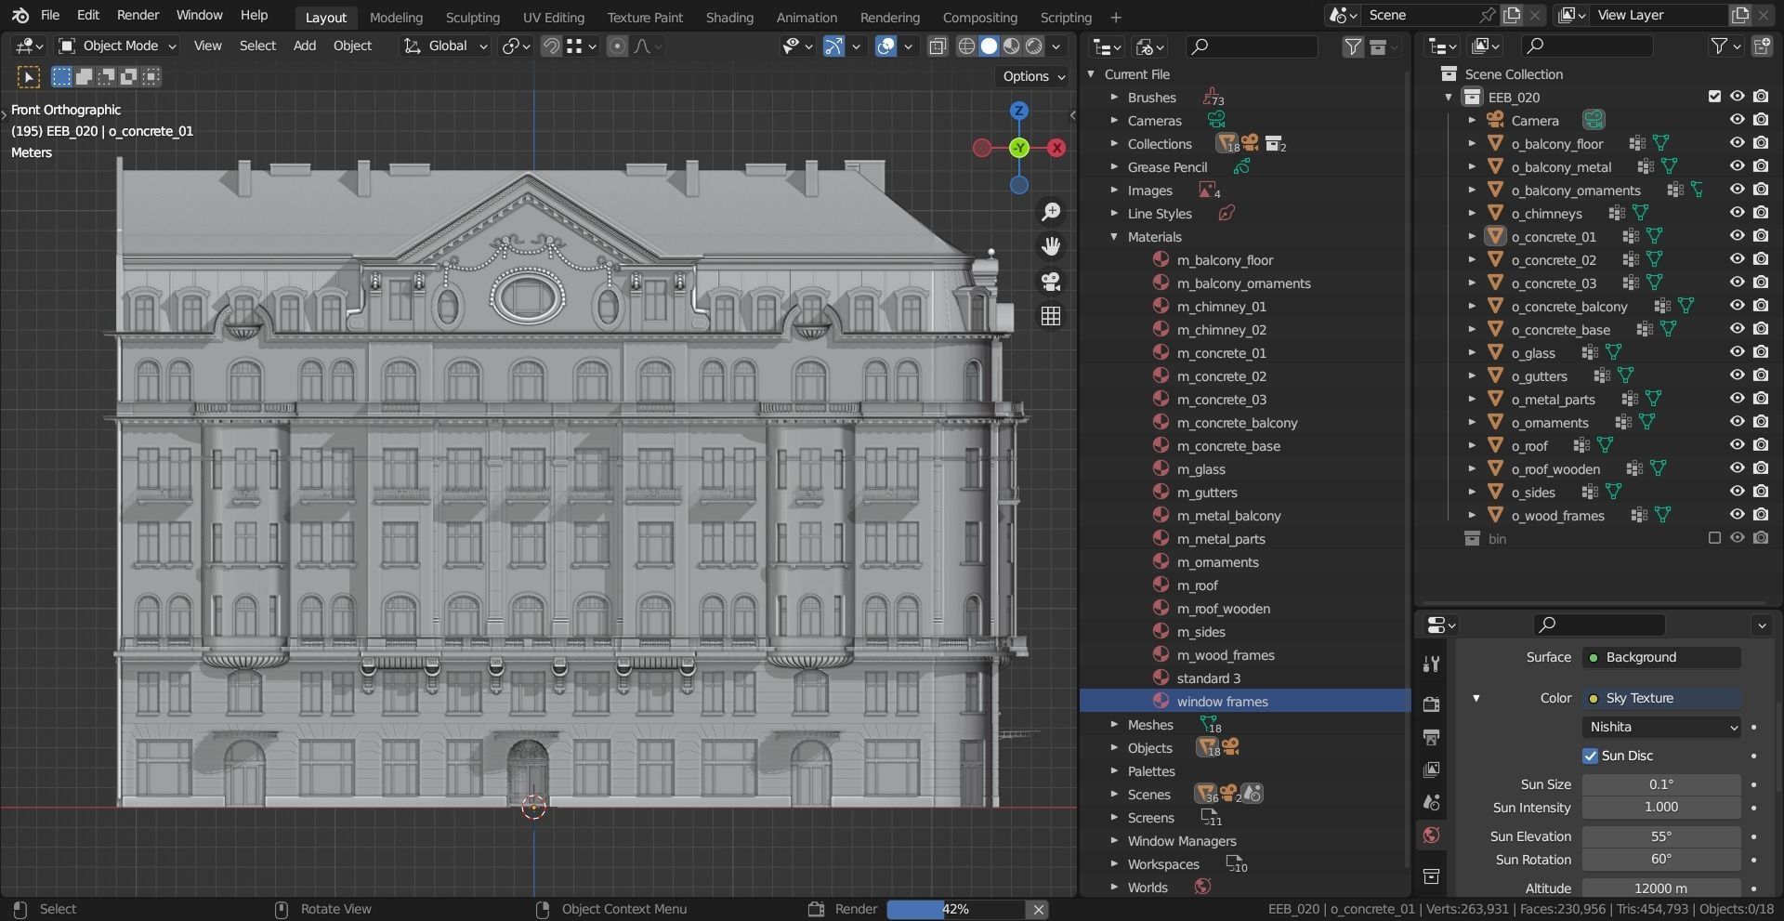
Task: Toggle viewport overlays button
Action: [x=886, y=46]
